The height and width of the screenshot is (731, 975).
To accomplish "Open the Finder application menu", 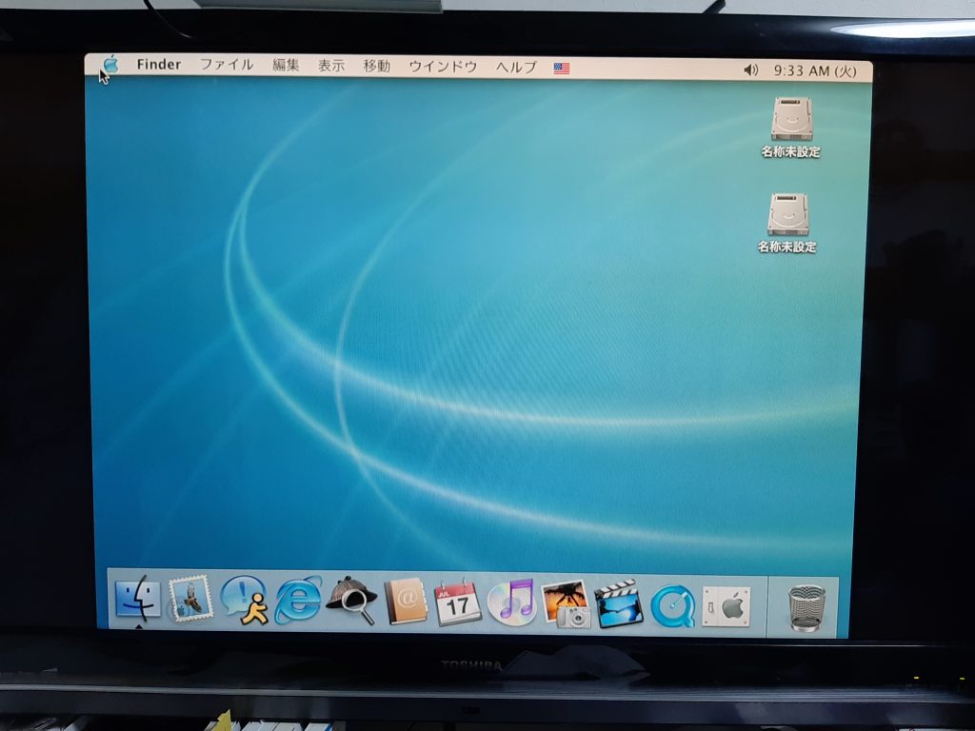I will [159, 64].
